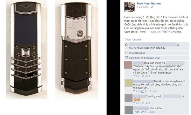Click like-count thumb icon on 7 phút comment
This screenshot has height=115, width=191.
click(143, 112)
